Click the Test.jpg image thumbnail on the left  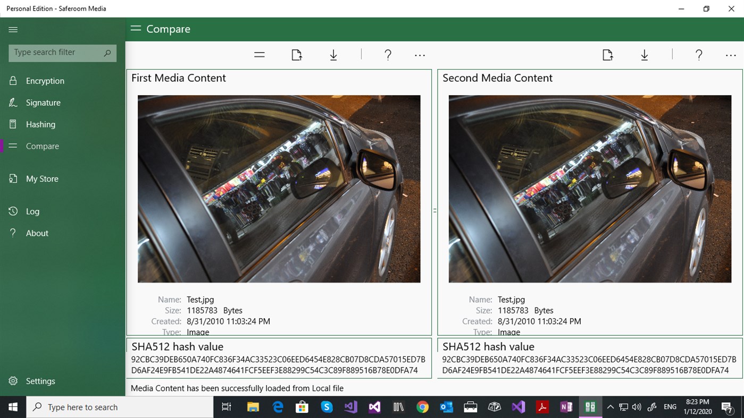(279, 188)
